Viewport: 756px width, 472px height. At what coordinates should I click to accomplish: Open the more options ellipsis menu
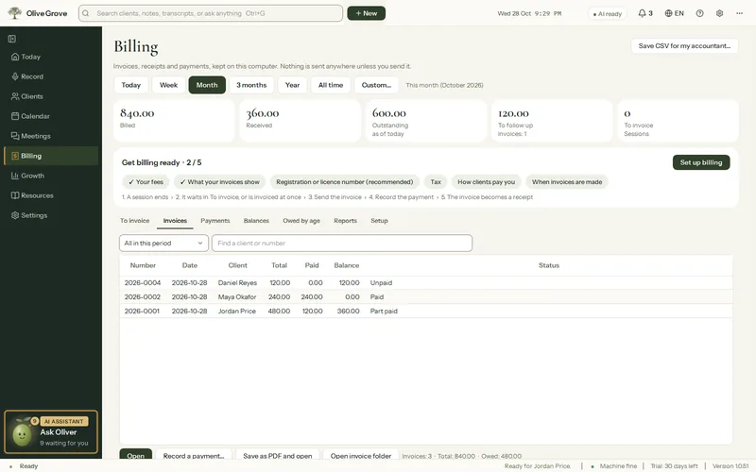point(740,13)
